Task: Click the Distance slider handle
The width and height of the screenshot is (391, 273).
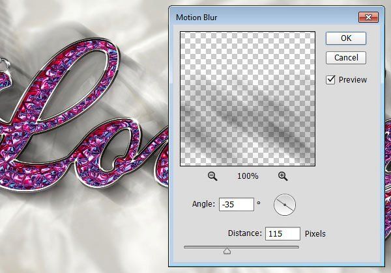Action: point(227,250)
